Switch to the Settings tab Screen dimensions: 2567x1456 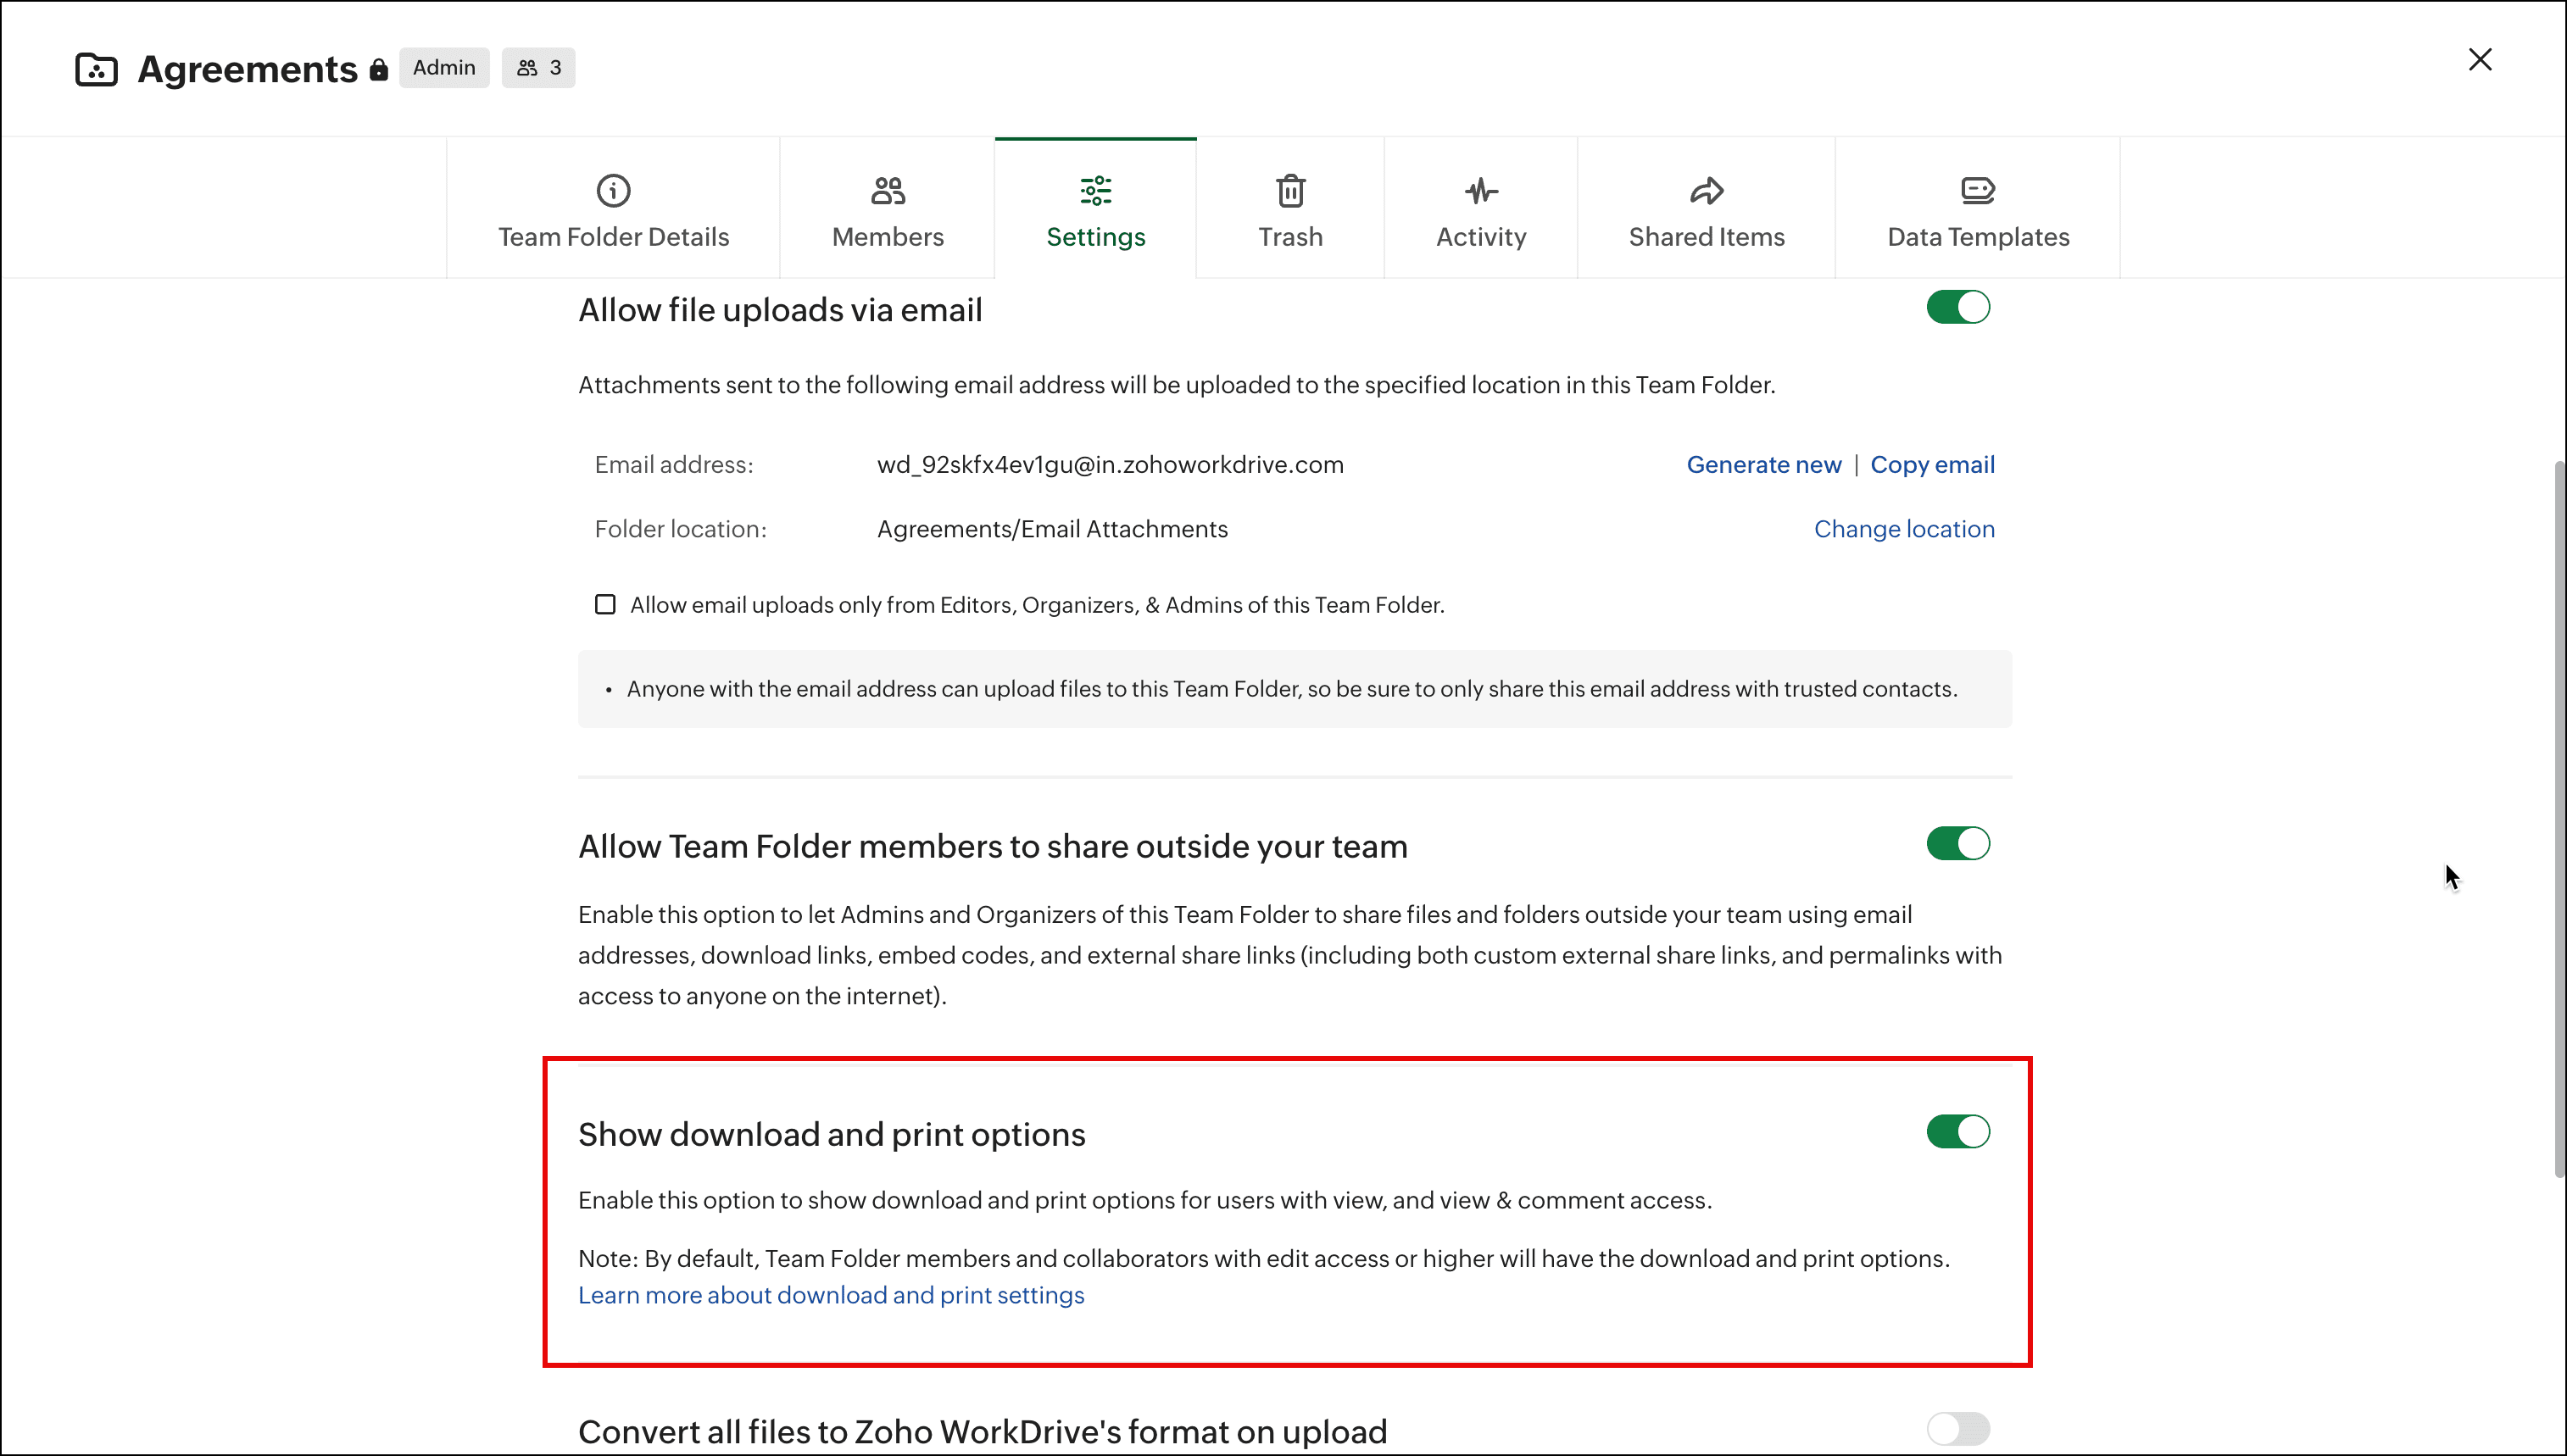[1095, 210]
